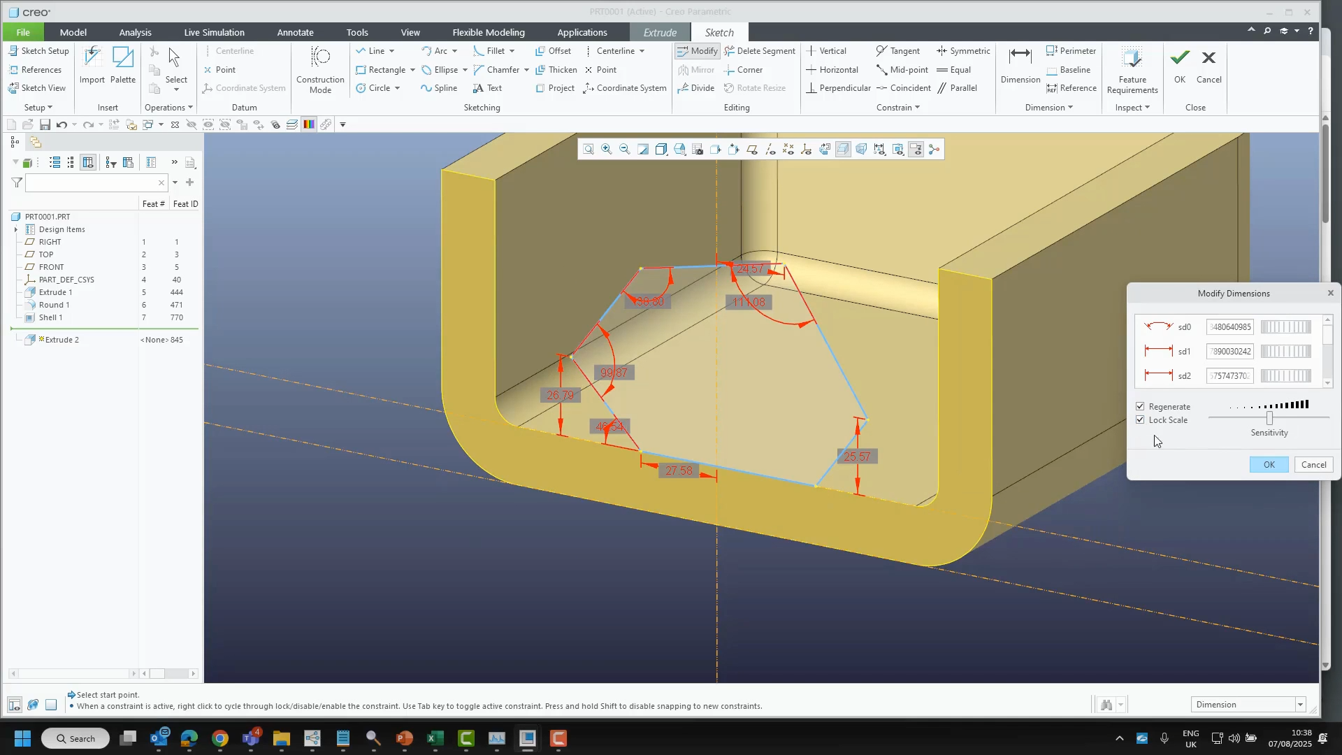The height and width of the screenshot is (755, 1342).
Task: Select the Divide tool
Action: (x=696, y=88)
